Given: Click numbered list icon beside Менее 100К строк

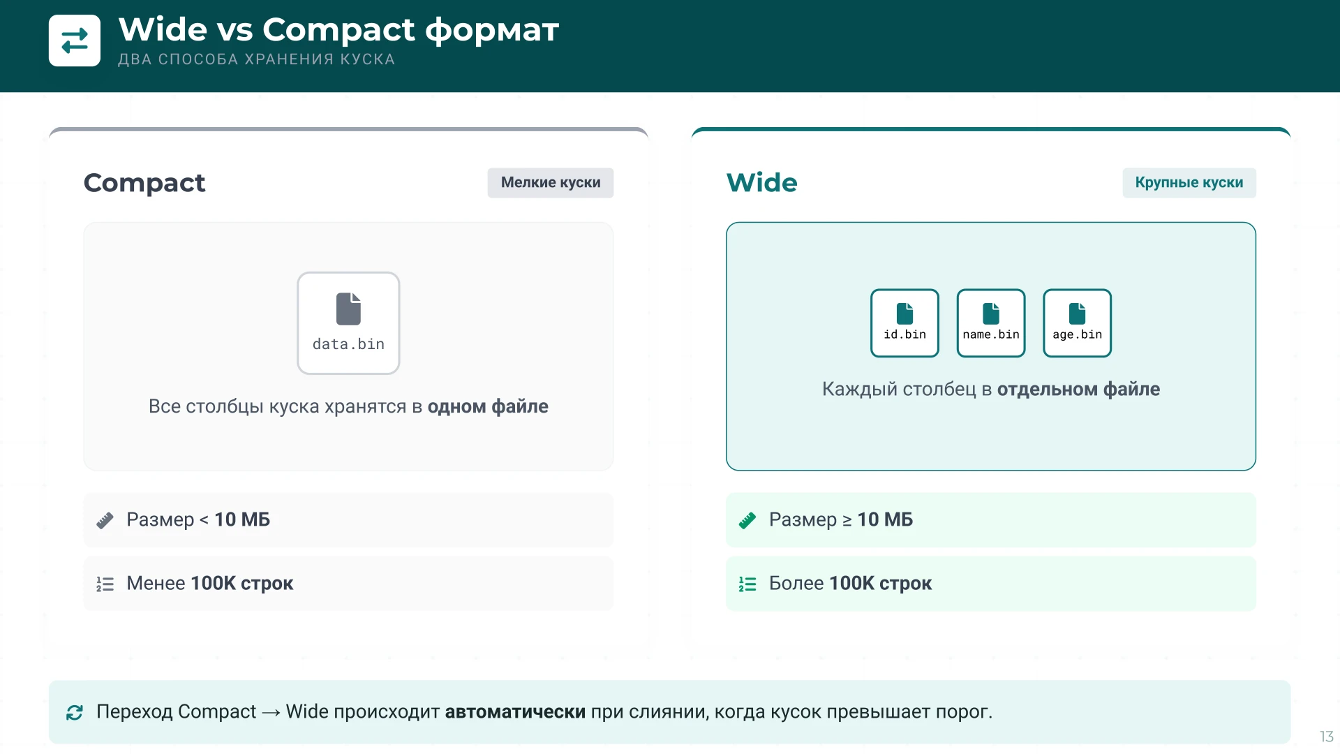Looking at the screenshot, I should (105, 584).
